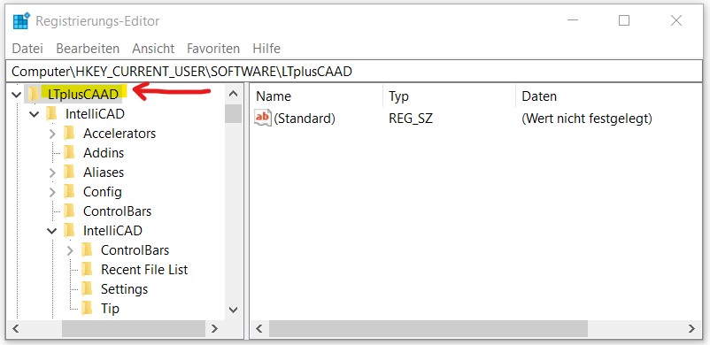This screenshot has height=345, width=710.
Task: Collapse the inner IntelliCAD key
Action: tap(52, 231)
